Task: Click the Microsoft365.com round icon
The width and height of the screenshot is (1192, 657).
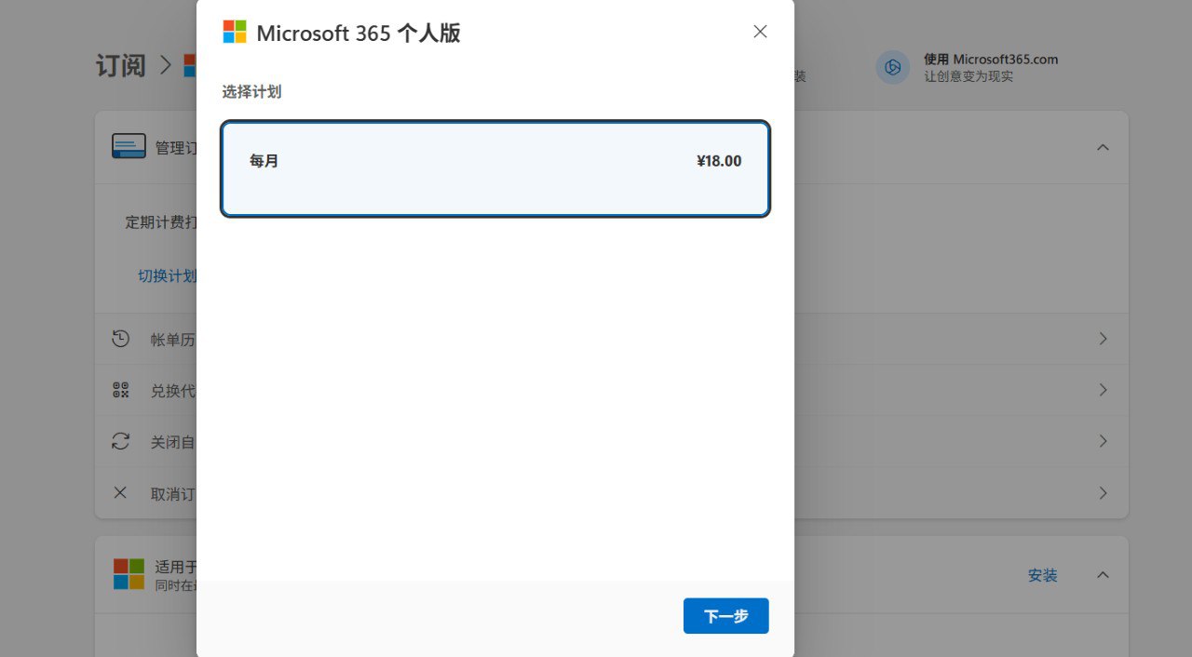Action: pos(892,67)
